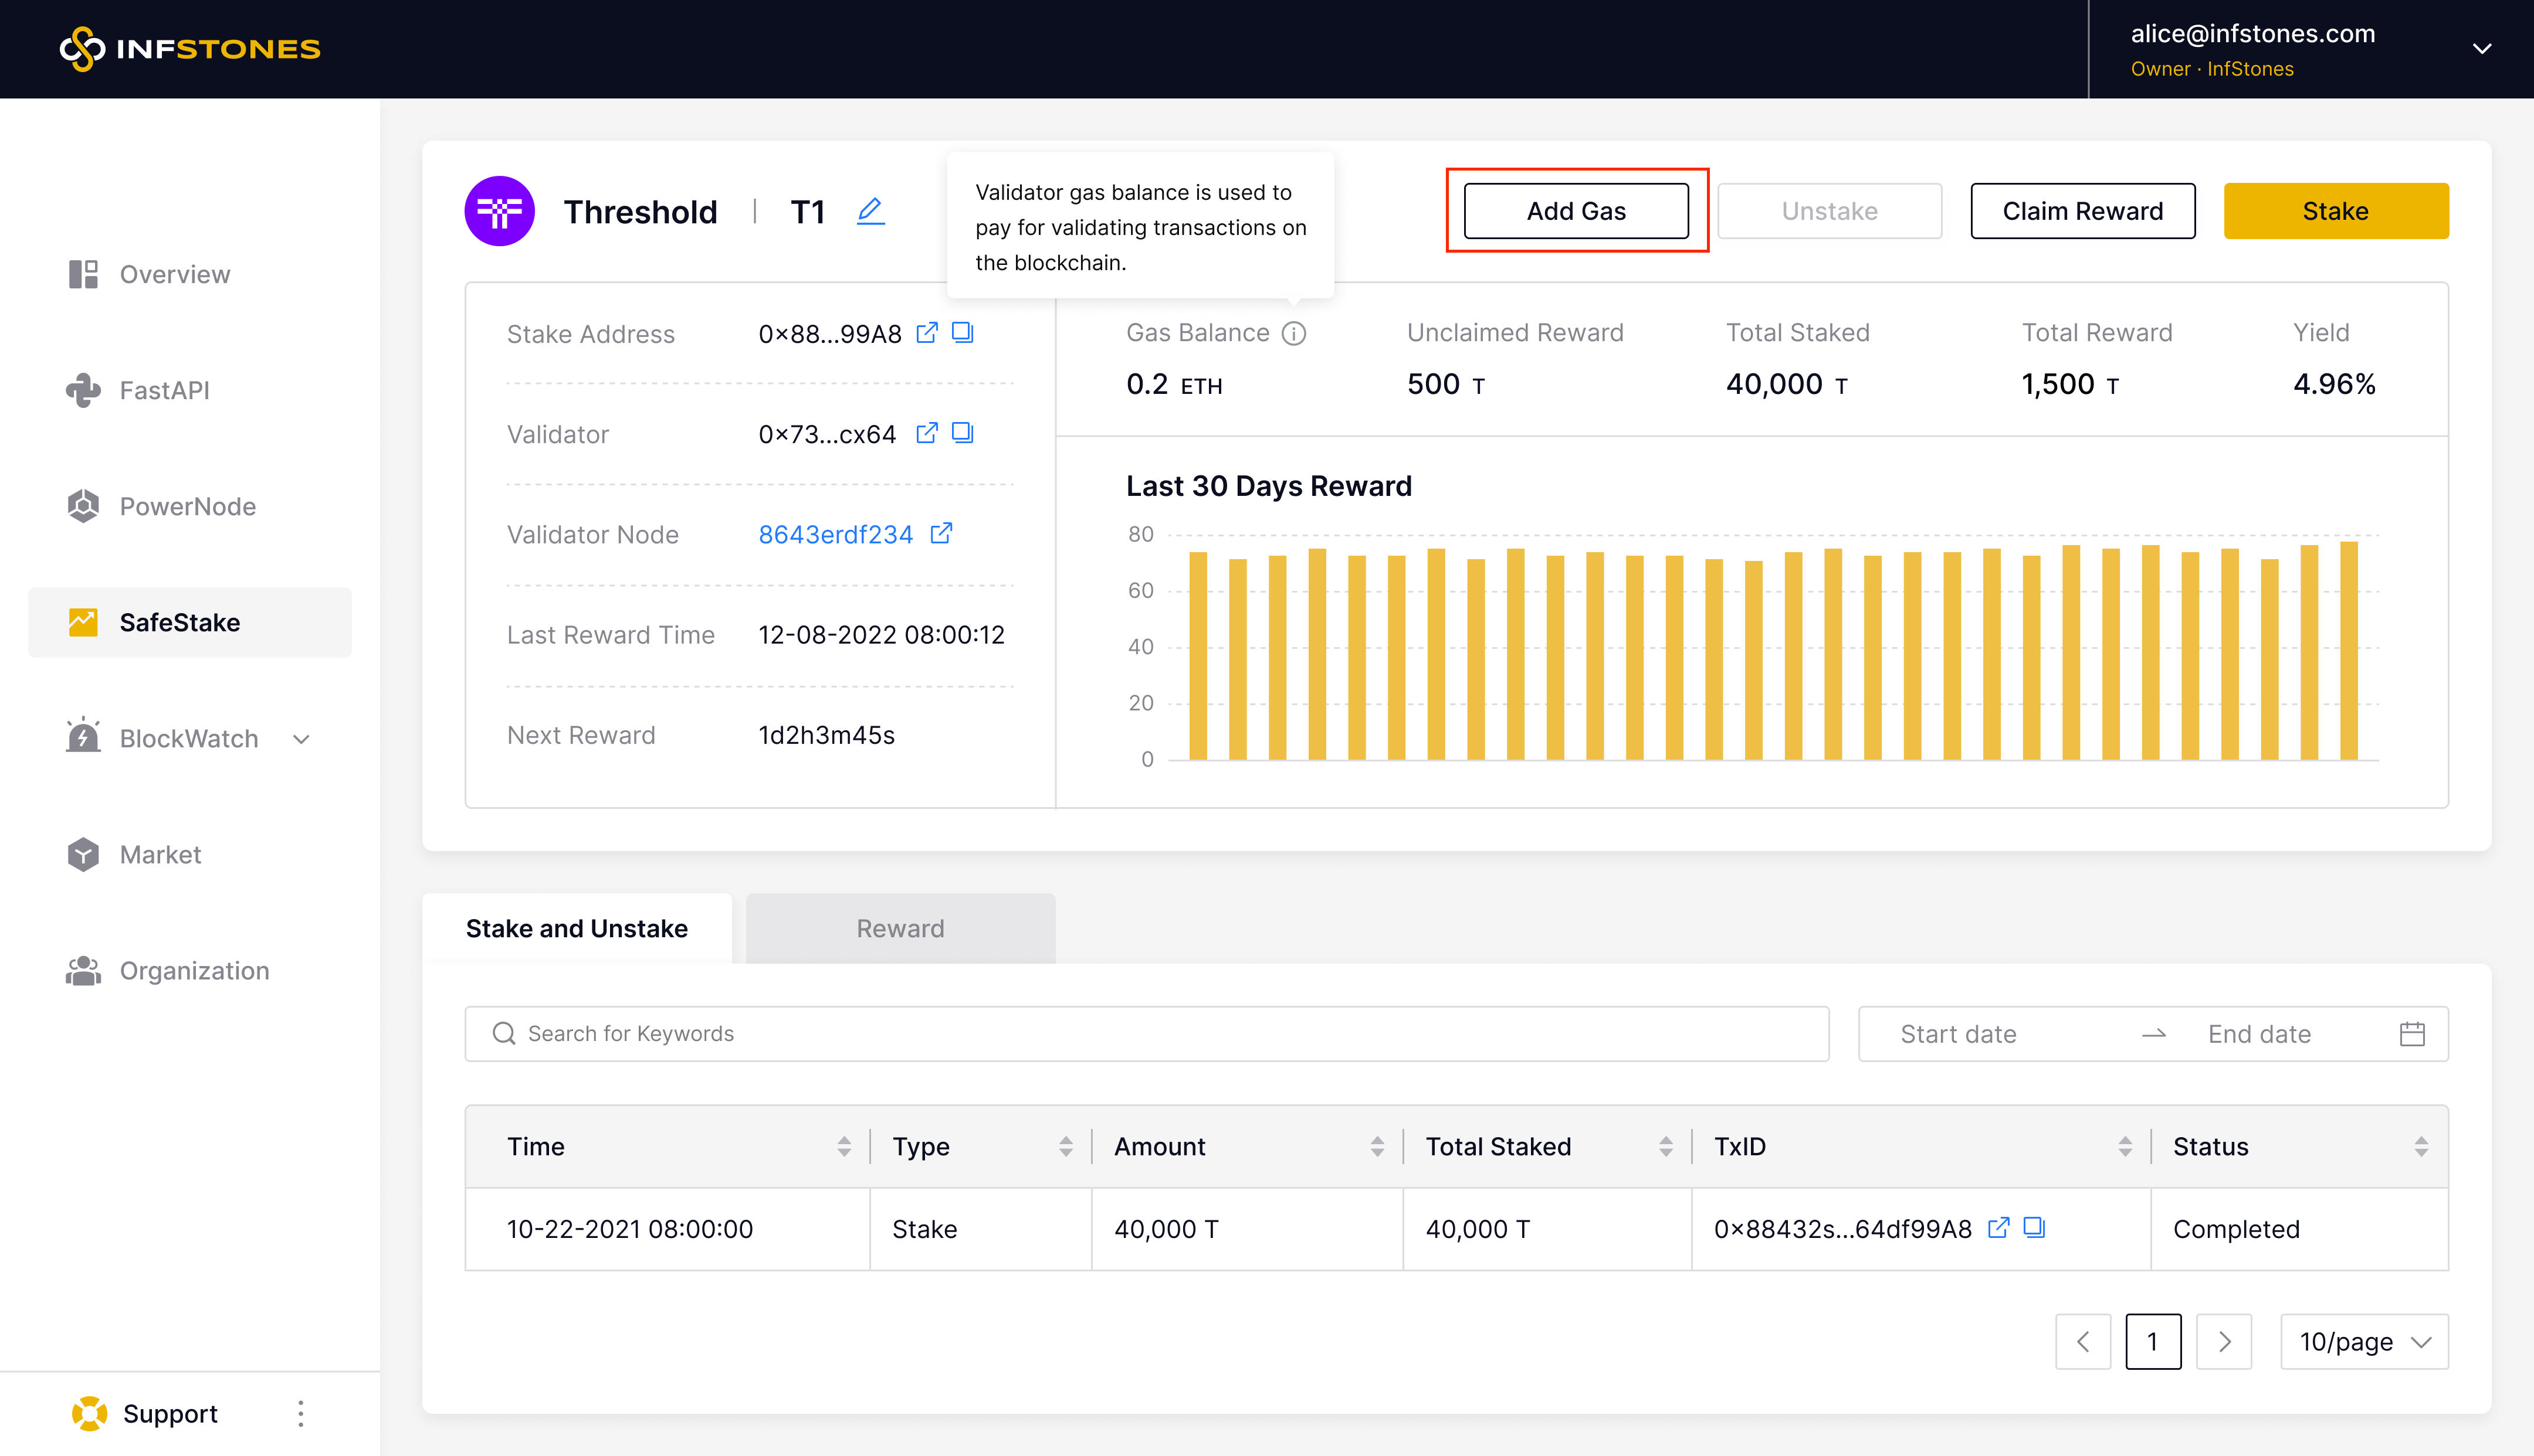Focus the Search for Keywords field
2534x1456 pixels.
point(1146,1034)
